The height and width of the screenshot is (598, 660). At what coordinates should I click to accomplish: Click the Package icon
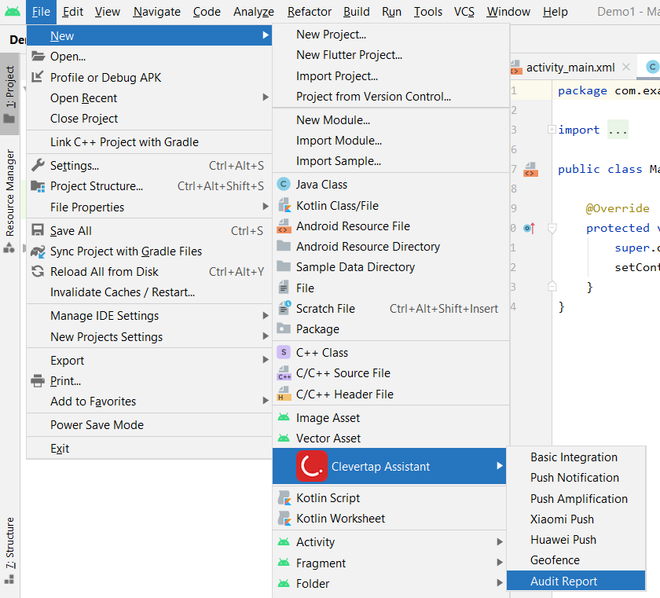[x=284, y=328]
